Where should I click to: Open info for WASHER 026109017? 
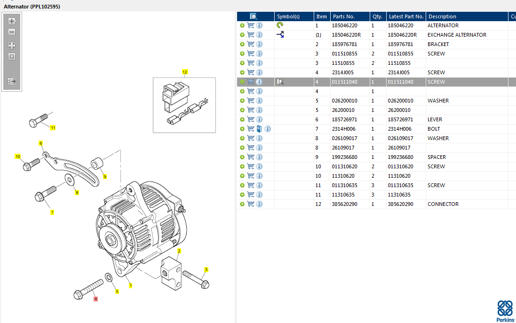tap(259, 139)
